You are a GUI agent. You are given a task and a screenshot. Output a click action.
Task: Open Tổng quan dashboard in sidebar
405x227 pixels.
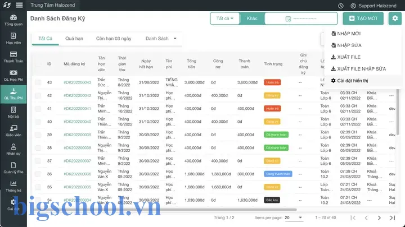click(x=13, y=20)
